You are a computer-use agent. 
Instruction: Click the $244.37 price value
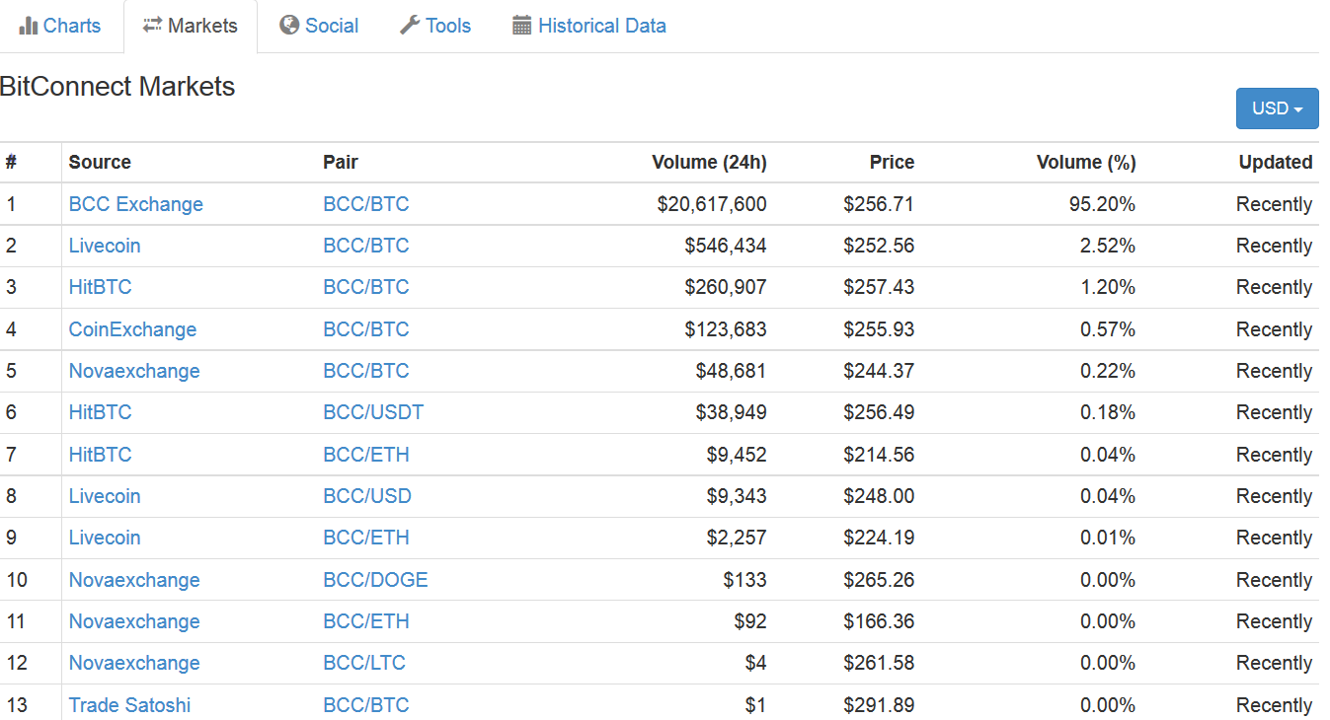pyautogui.click(x=879, y=371)
